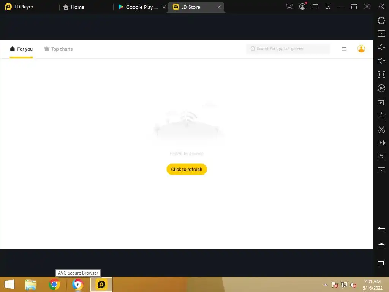This screenshot has width=389, height=292.
Task: Open multi-instance manager icon in sidebar
Action: [381, 102]
